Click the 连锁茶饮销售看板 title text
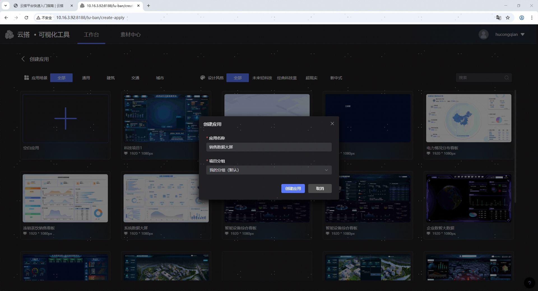 39,228
